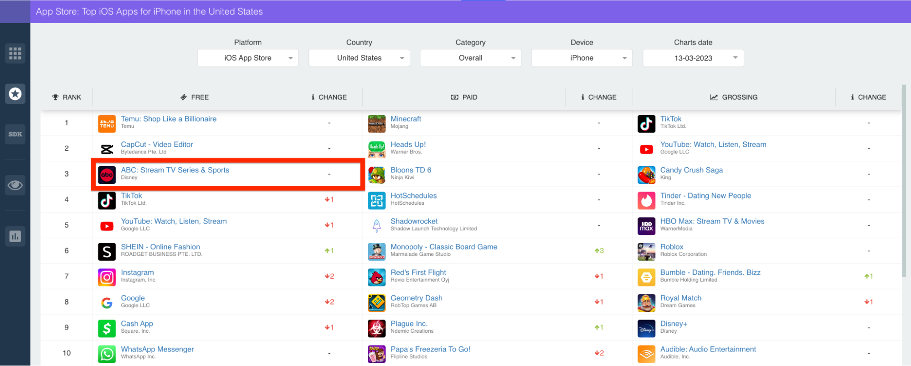Open the SDK sidebar icon
Viewport: 911px width, 366px height.
click(x=15, y=134)
